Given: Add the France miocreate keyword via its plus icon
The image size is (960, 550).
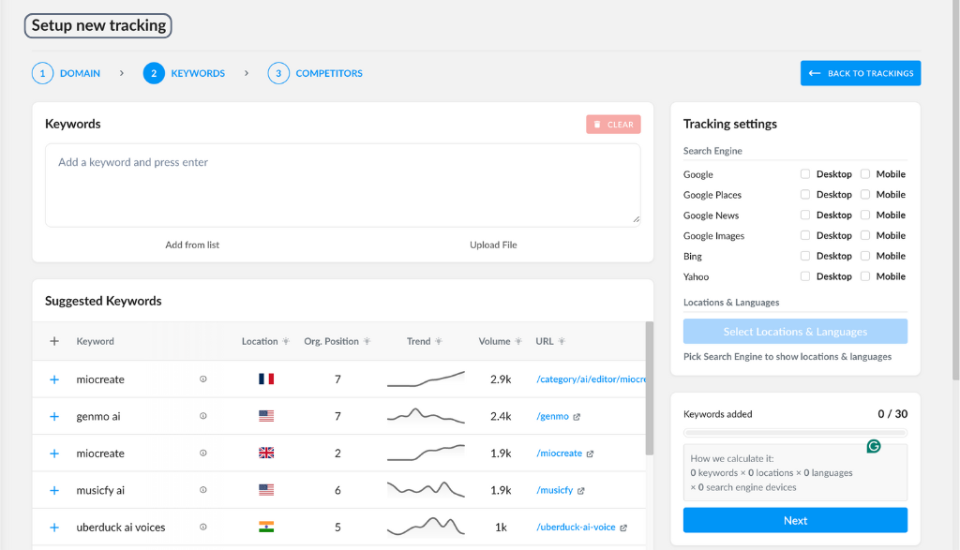Looking at the screenshot, I should coord(54,379).
